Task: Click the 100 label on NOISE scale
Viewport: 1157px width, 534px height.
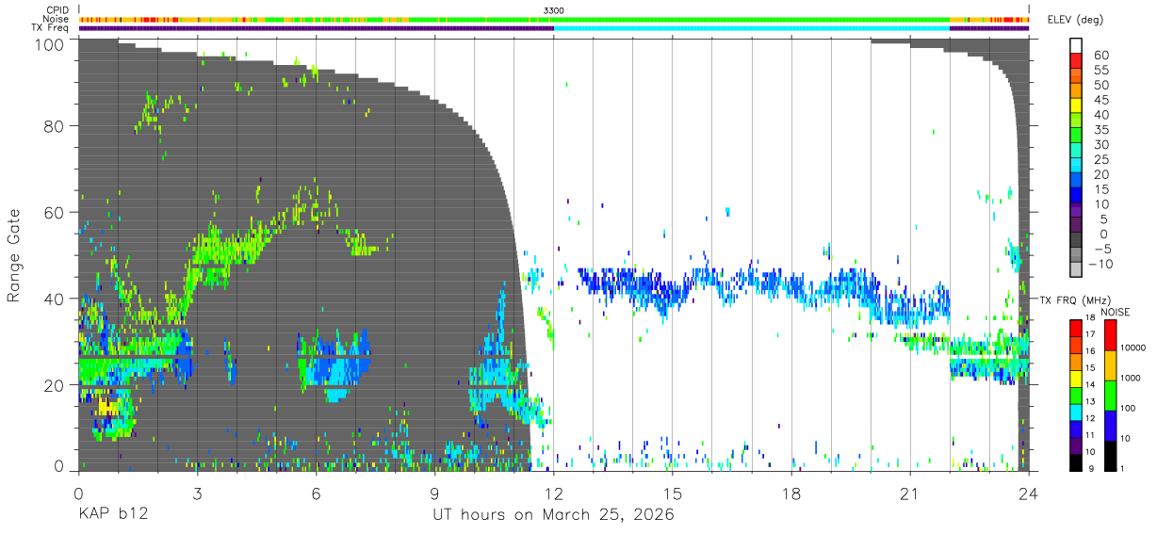Action: (1129, 409)
